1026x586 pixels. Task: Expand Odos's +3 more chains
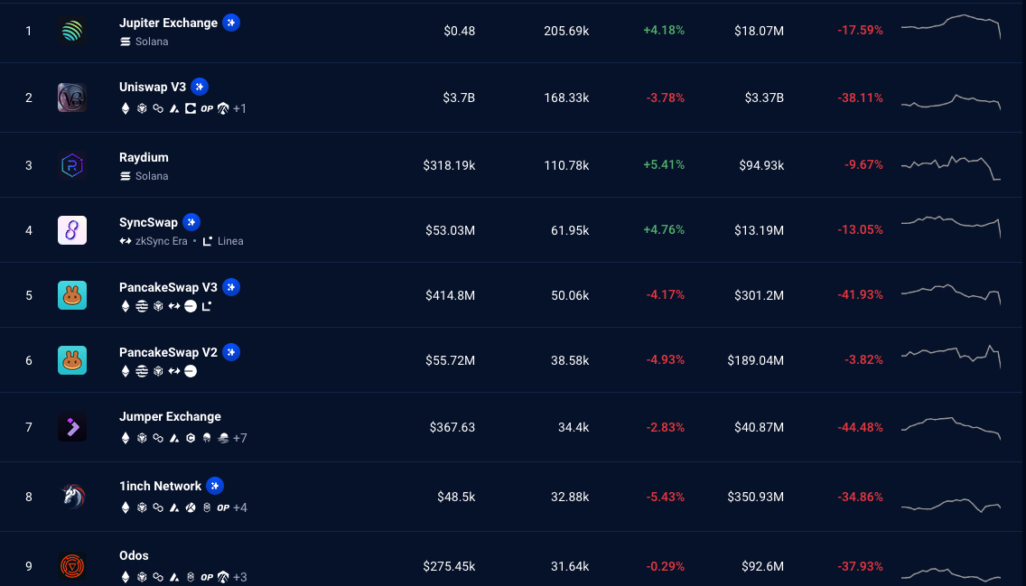coord(239,578)
